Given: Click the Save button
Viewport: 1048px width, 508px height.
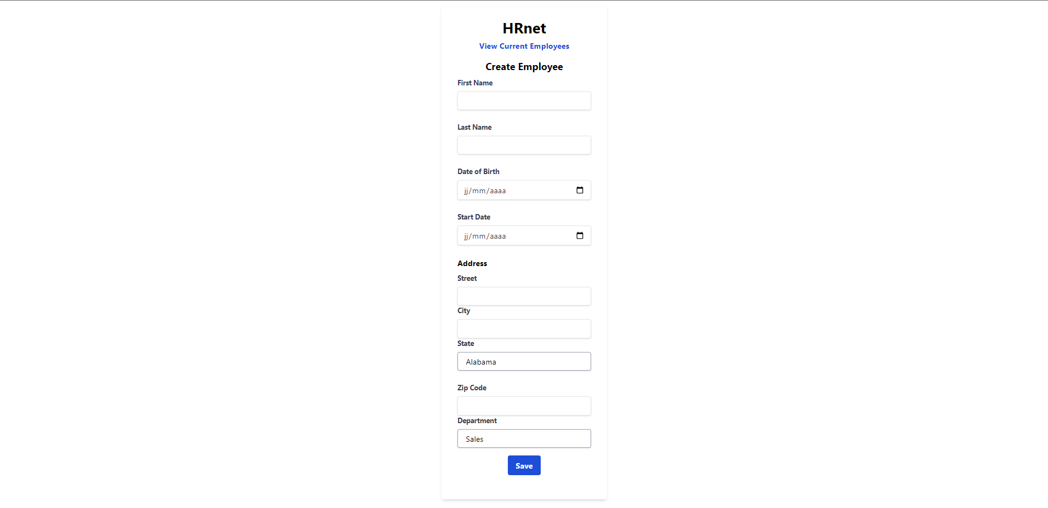Looking at the screenshot, I should (x=524, y=465).
